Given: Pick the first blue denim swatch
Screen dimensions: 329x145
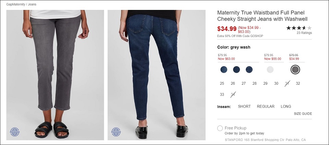Looking at the screenshot, I should [224, 70].
